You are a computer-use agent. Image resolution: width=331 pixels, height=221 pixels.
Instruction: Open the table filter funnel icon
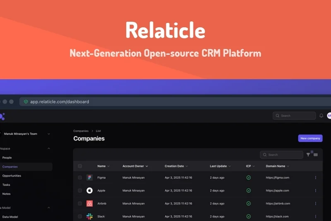point(308,155)
